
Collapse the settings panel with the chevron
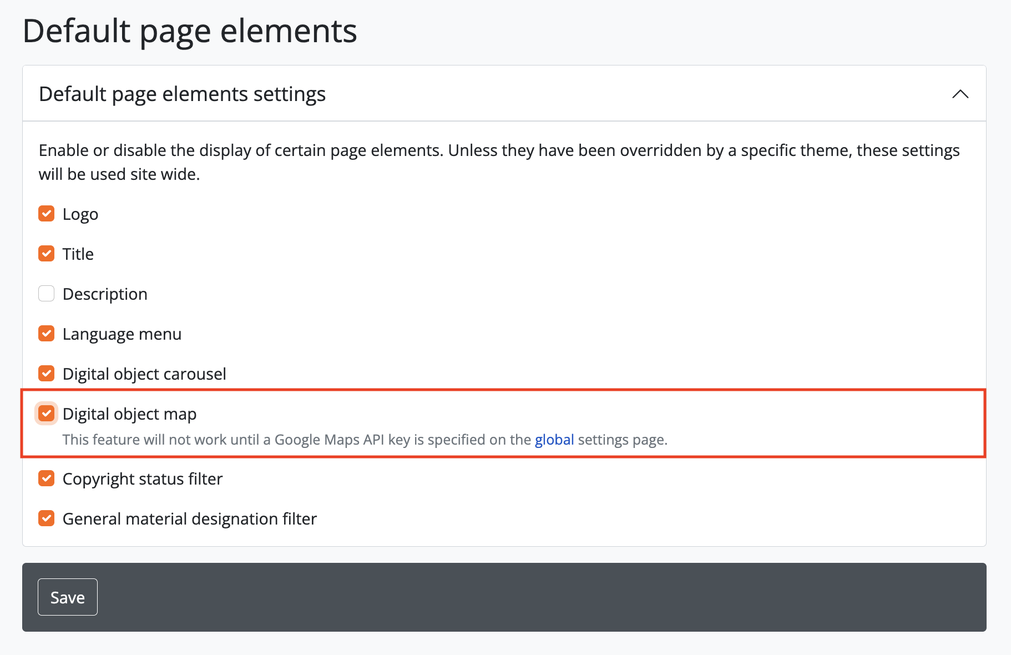pyautogui.click(x=960, y=94)
